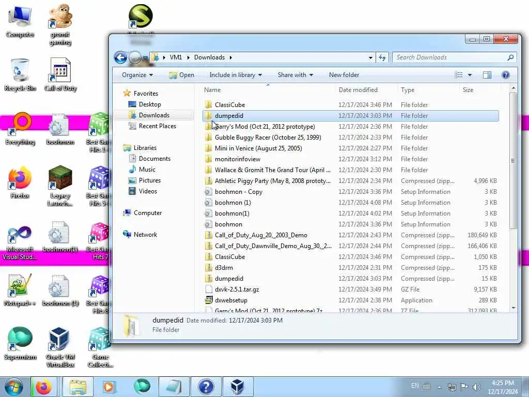The image size is (529, 397).
Task: Select Gubble Buggy Racer folder
Action: coord(351,138)
